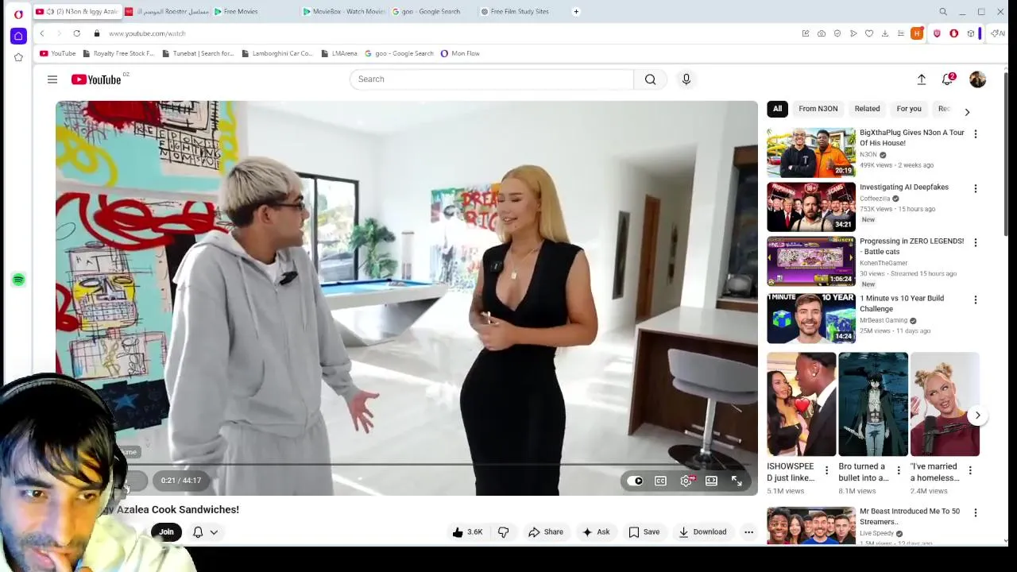
Task: Click the Ask button below video
Action: [596, 532]
